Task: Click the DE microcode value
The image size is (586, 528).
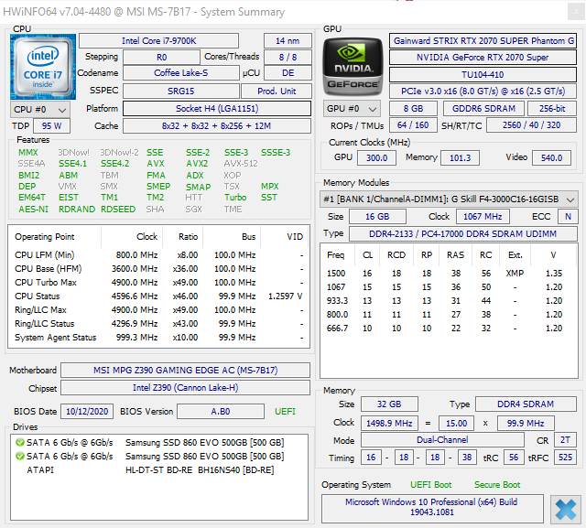Action: 288,73
